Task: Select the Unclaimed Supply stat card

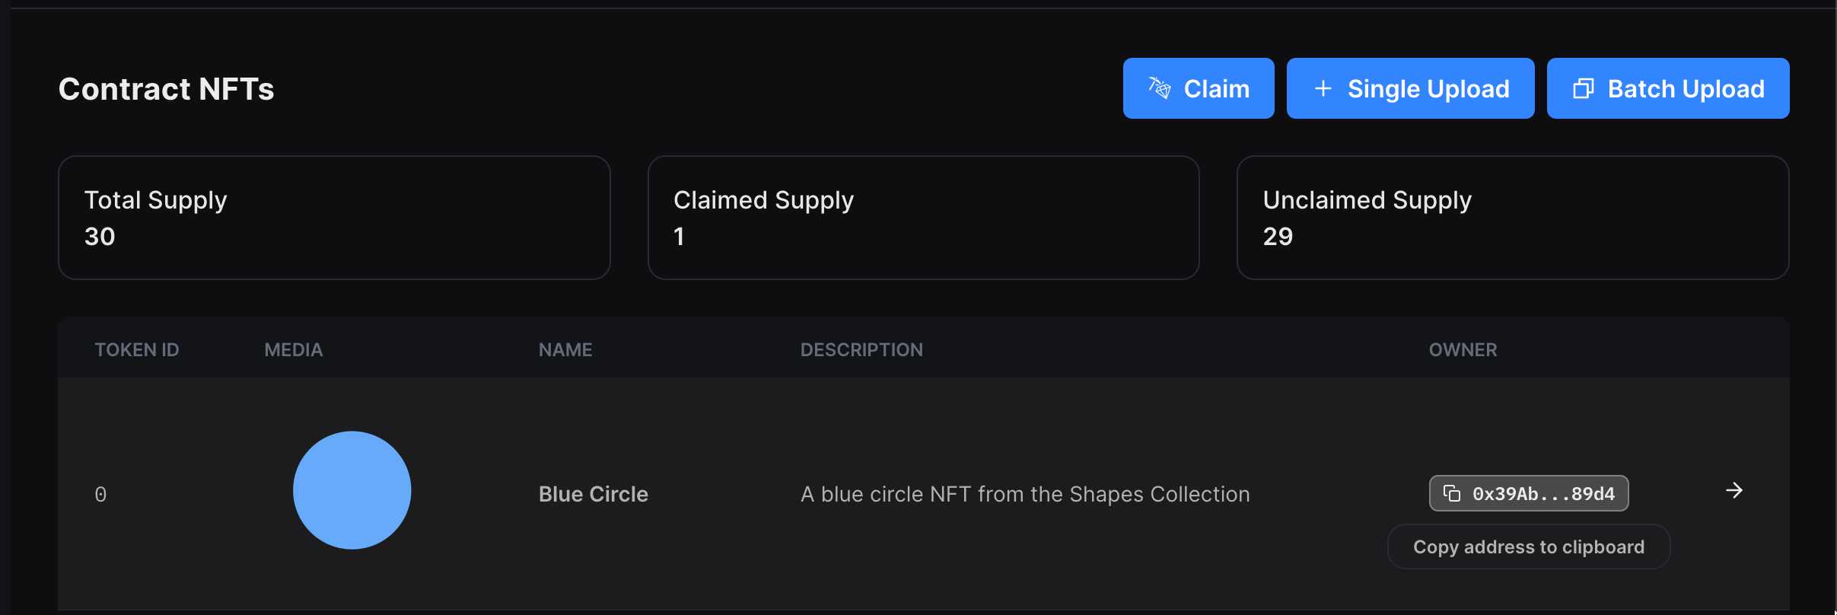Action: point(1513,217)
